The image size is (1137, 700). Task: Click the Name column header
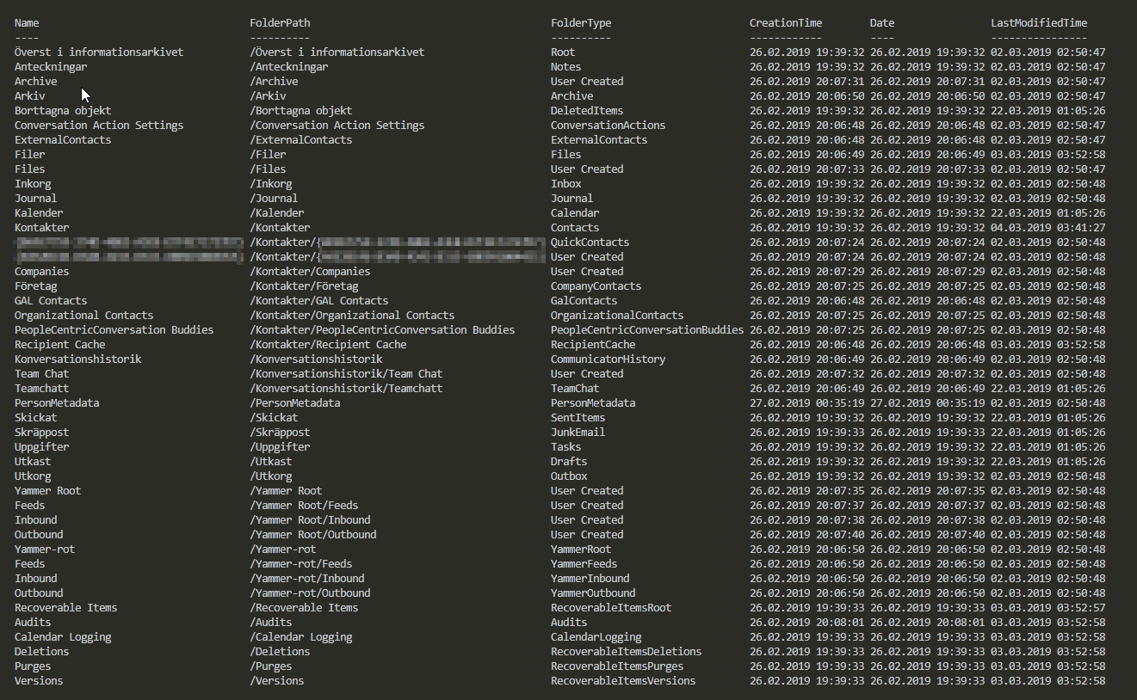point(26,22)
